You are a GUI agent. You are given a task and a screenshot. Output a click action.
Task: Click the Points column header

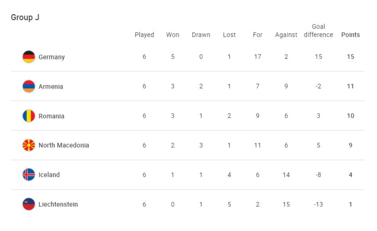(x=351, y=35)
